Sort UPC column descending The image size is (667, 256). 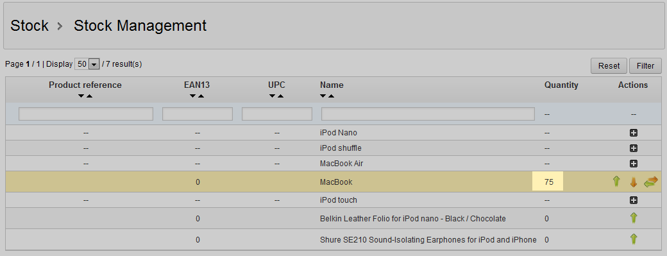(x=272, y=96)
